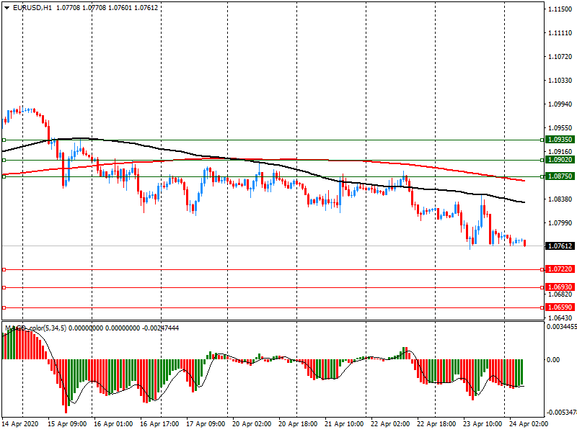This screenshot has width=577, height=432.
Task: Click the EURUSD,H1 chart title text
Action: coord(32,8)
